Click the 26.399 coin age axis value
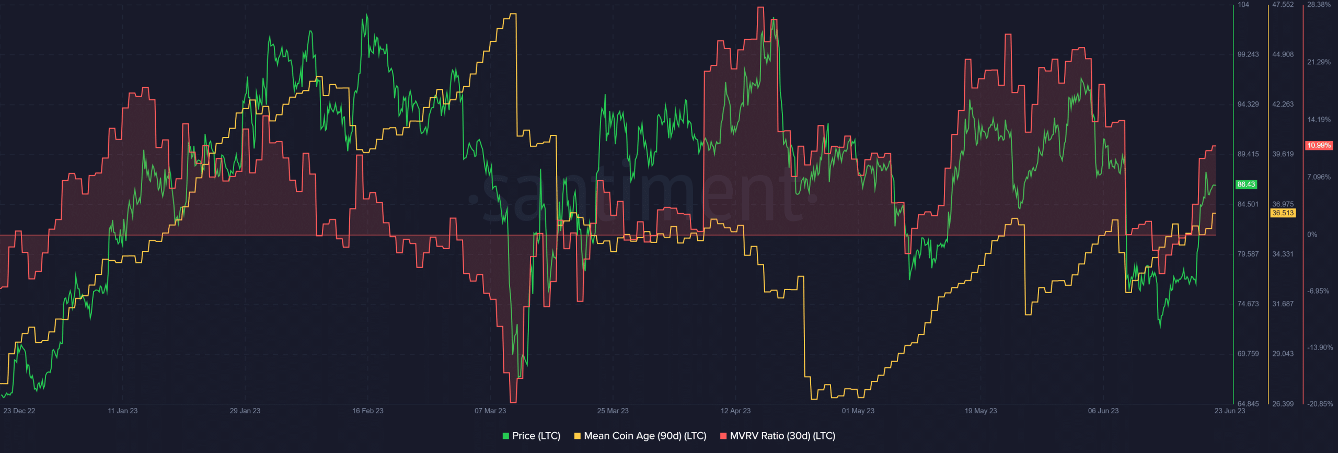 1283,403
